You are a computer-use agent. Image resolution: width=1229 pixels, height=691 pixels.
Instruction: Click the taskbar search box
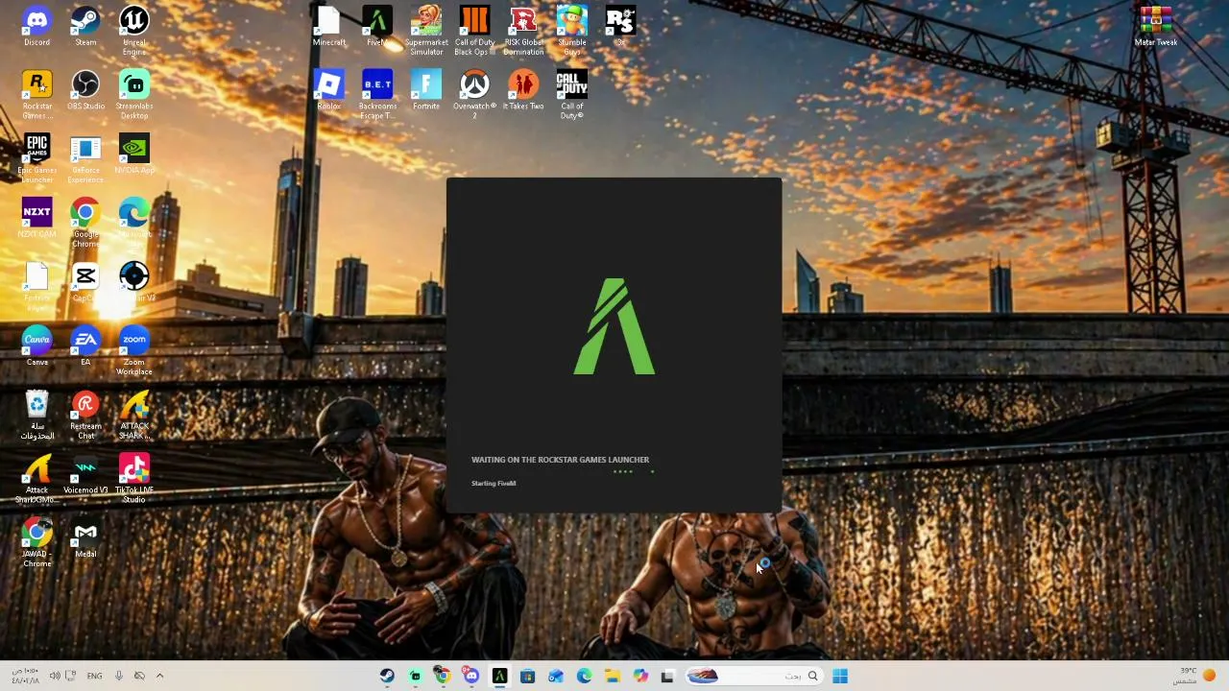coord(753,676)
